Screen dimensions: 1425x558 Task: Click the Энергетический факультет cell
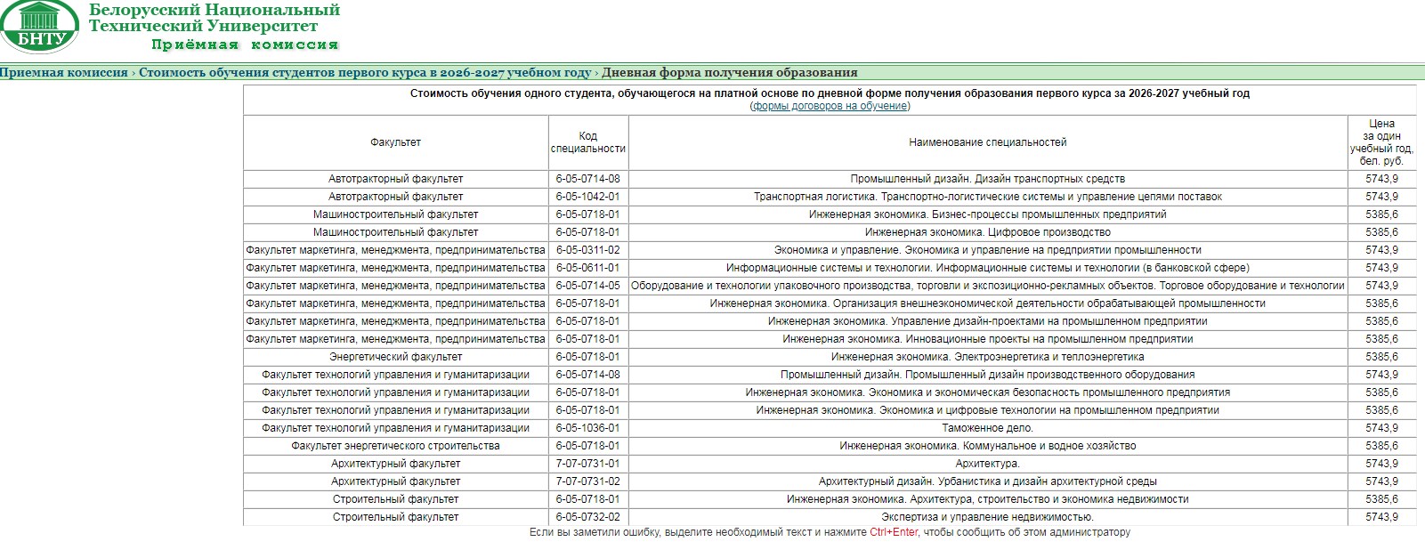(396, 357)
